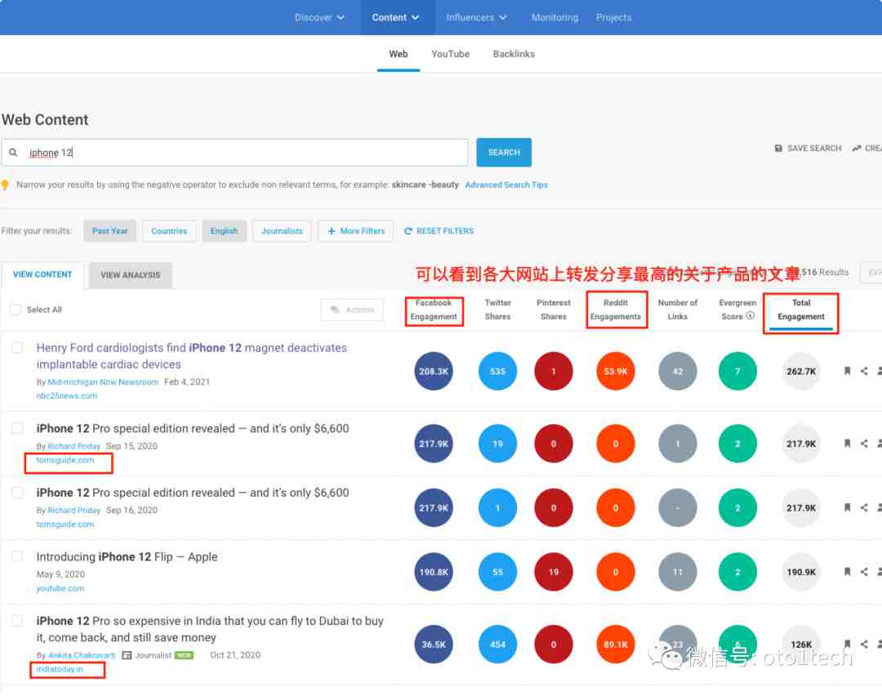Select the View Content tab
This screenshot has width=882, height=696.
point(42,274)
